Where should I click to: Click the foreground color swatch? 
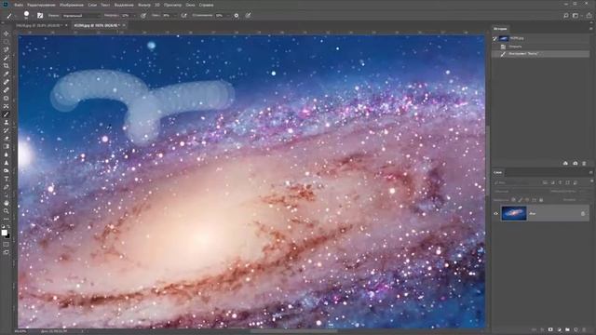(4, 233)
